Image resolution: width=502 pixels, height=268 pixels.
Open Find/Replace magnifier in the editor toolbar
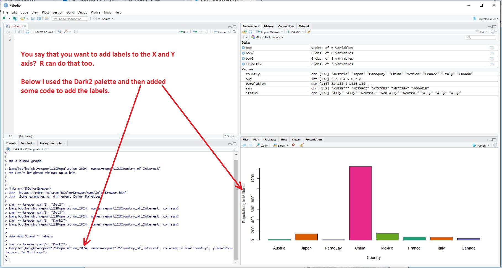click(60, 32)
